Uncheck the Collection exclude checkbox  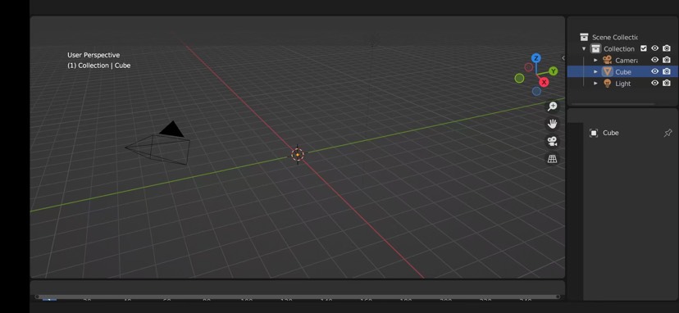pos(644,48)
